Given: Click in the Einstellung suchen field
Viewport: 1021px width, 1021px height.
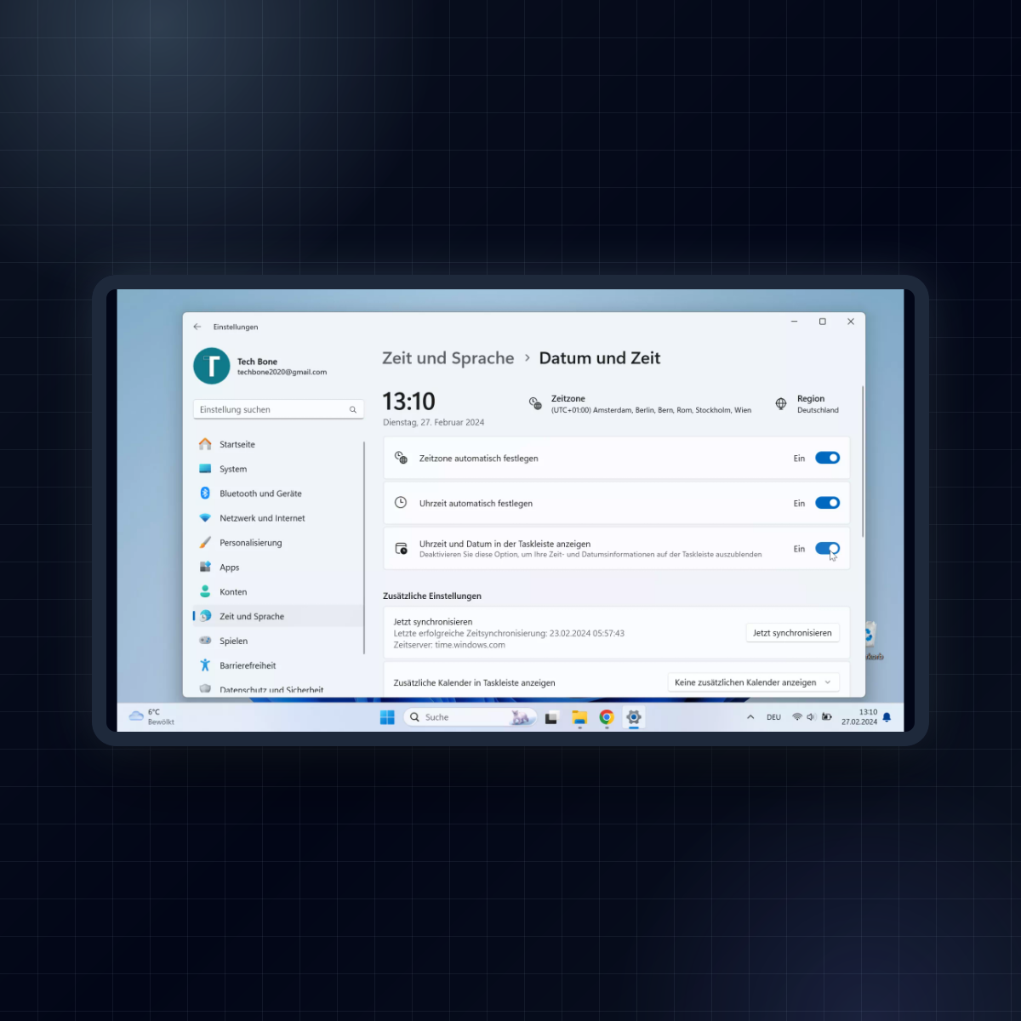Looking at the screenshot, I should click(278, 410).
